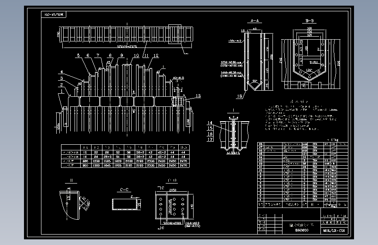378x245 pixels.
Task: Click the 90° angle dimension in A-A
Action: click(x=255, y=81)
